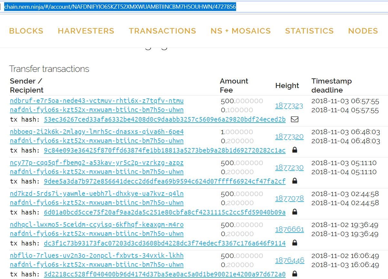Open recipient nafdni address under ndhqcl sender
Image resolution: width=388 pixels, height=279 pixels.
point(97,234)
